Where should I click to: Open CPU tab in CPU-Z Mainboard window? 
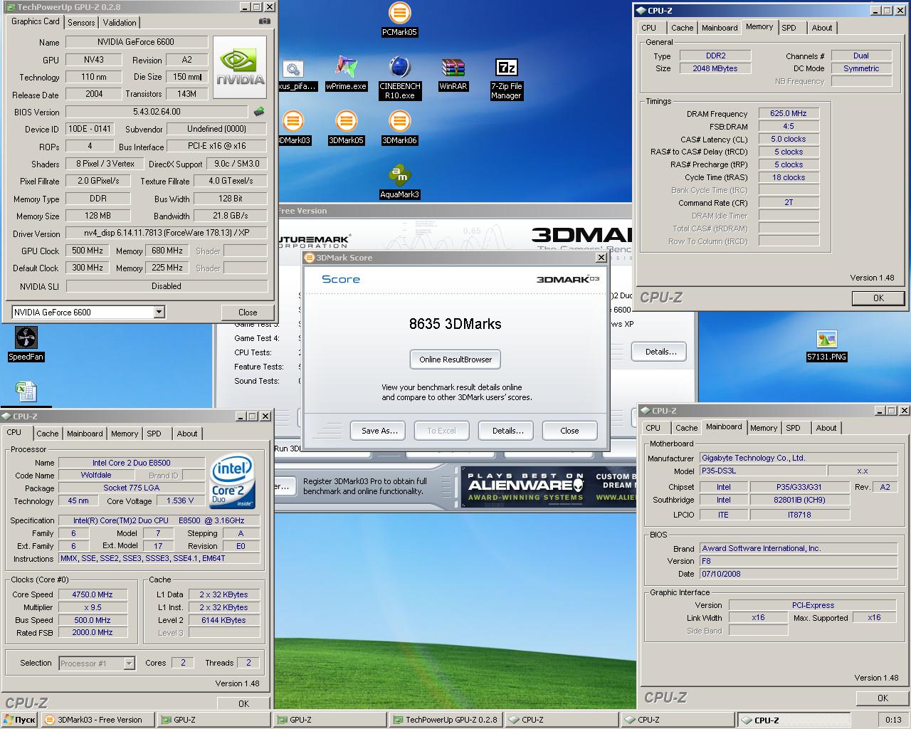653,428
